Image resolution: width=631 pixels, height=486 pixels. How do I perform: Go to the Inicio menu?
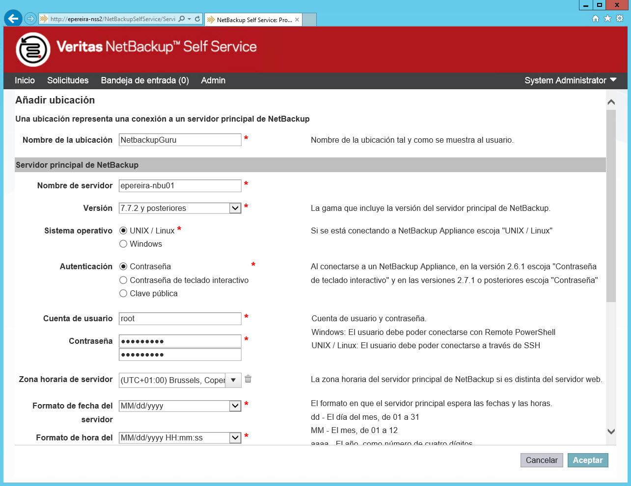pos(25,80)
